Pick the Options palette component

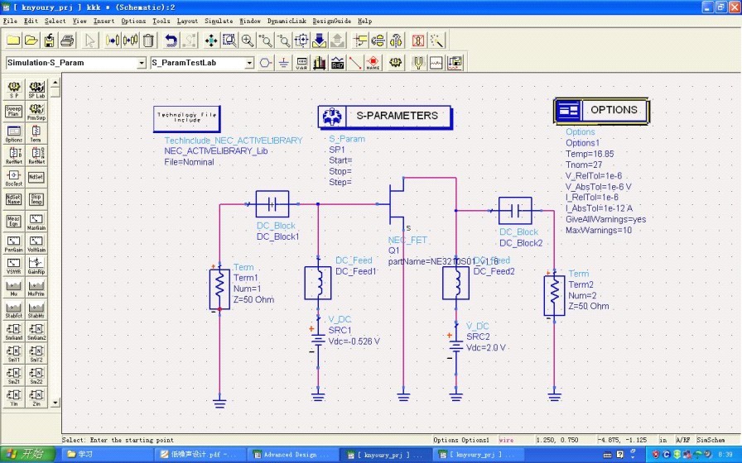point(14,134)
